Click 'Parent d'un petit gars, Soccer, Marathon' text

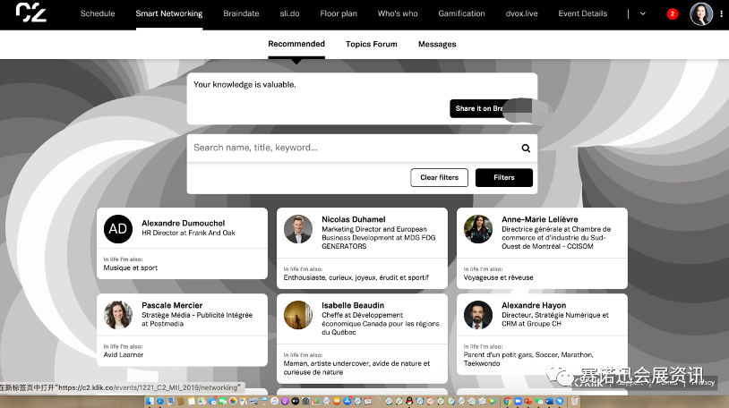[x=528, y=354]
